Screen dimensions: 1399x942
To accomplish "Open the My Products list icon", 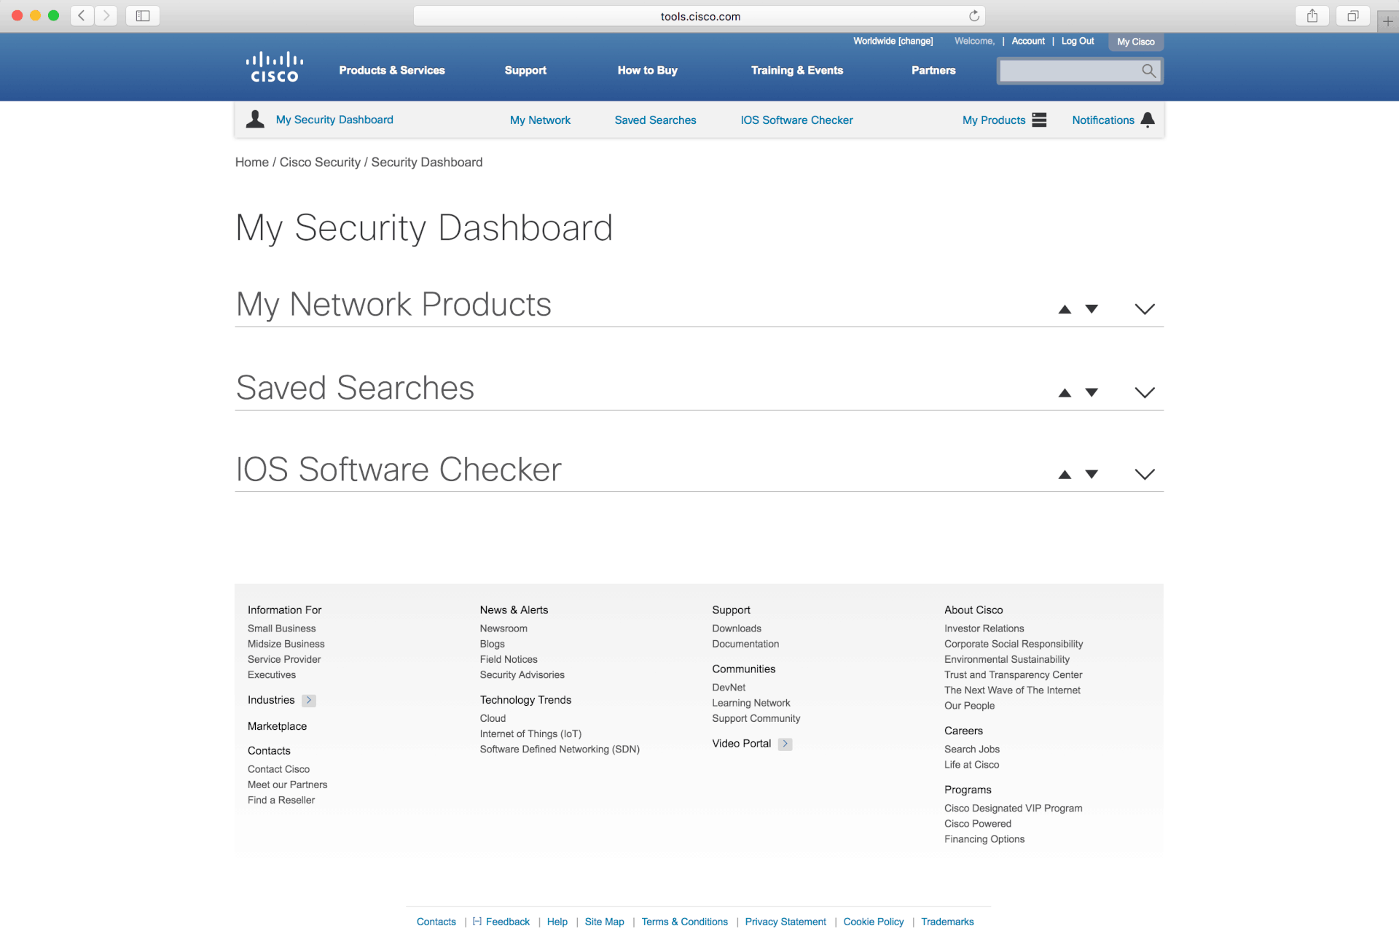I will tap(1039, 120).
